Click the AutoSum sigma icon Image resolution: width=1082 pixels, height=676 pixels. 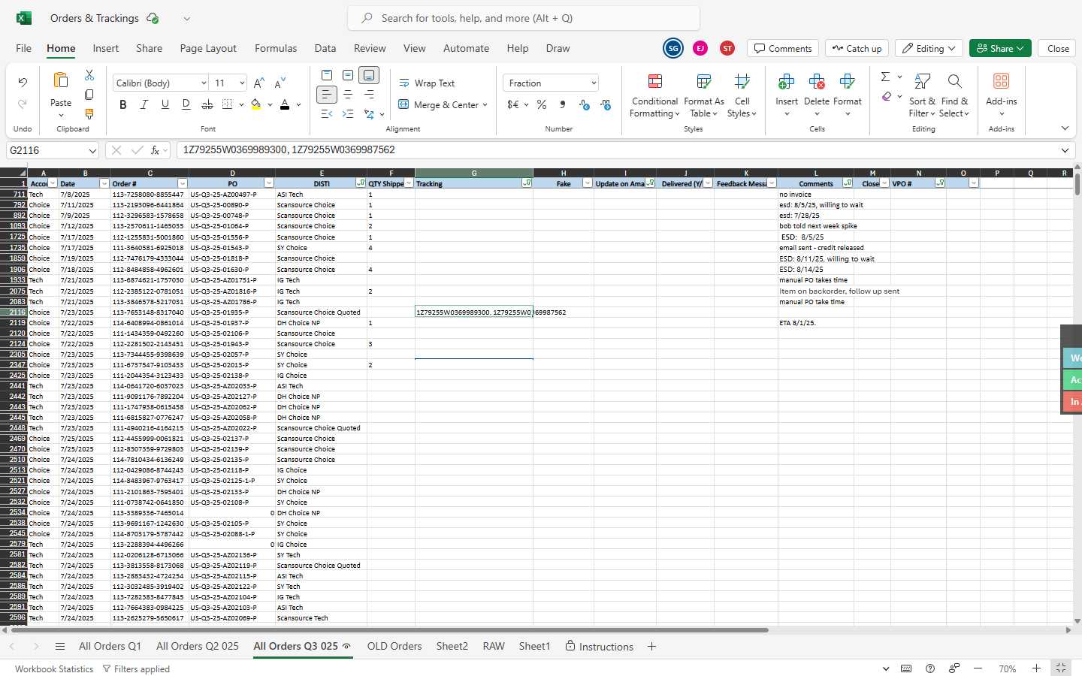[x=885, y=77]
